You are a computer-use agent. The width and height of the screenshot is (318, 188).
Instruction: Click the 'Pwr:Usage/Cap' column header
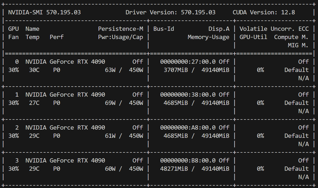click(120, 37)
